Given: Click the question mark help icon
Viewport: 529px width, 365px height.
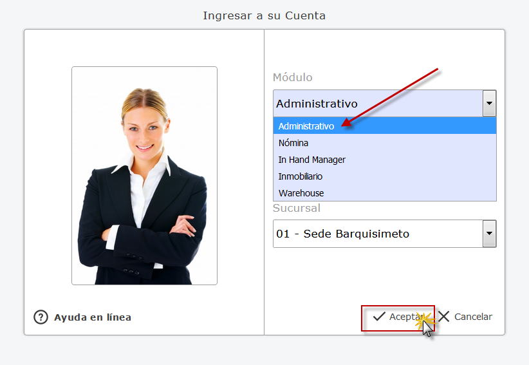Looking at the screenshot, I should [x=41, y=317].
